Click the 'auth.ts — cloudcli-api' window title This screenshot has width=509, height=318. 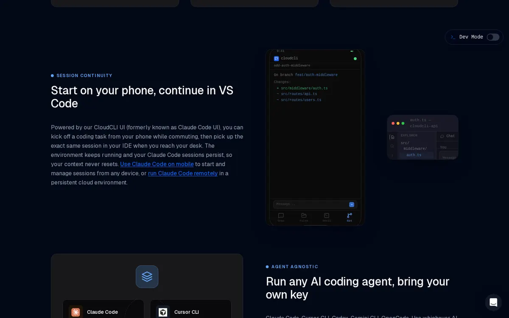click(424, 123)
